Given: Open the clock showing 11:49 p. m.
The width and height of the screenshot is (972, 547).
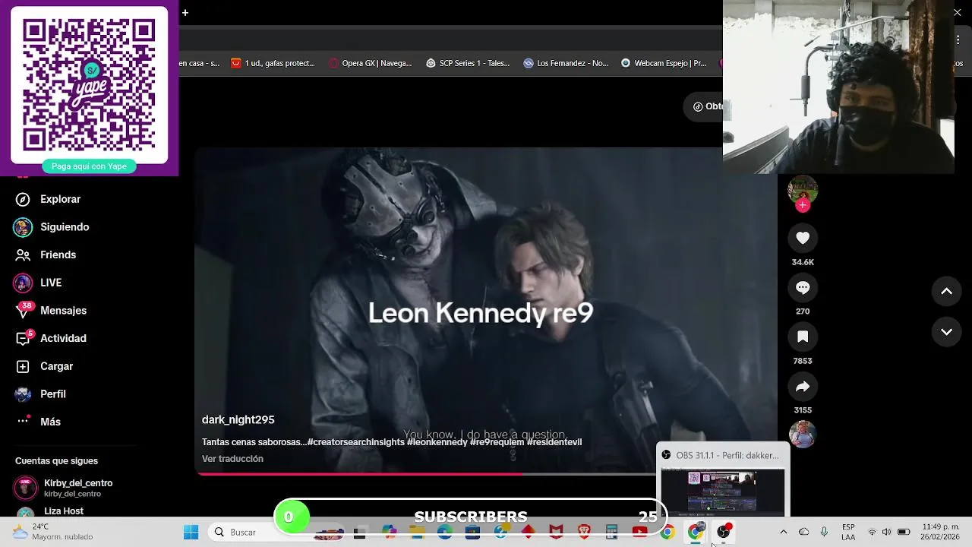Looking at the screenshot, I should pos(941,532).
